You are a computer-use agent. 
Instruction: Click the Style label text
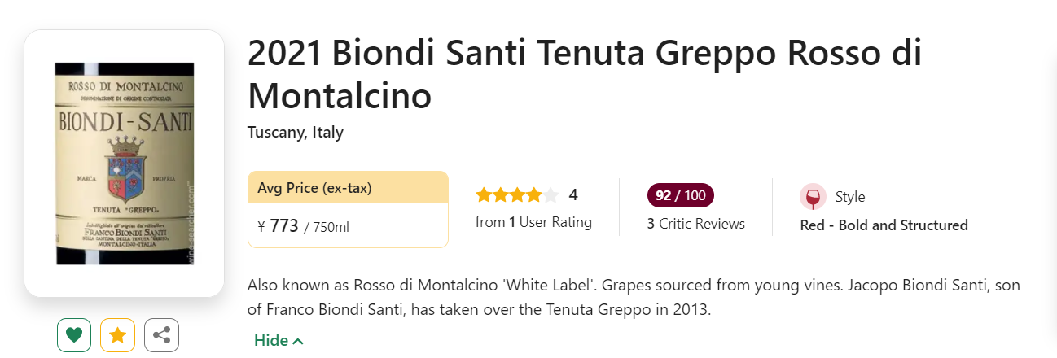850,197
